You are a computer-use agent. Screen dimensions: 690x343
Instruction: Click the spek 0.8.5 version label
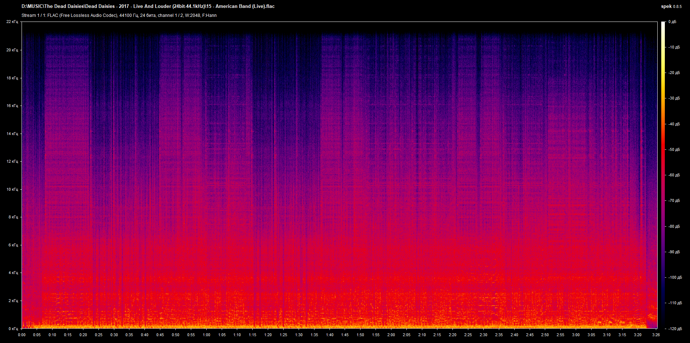(x=671, y=6)
